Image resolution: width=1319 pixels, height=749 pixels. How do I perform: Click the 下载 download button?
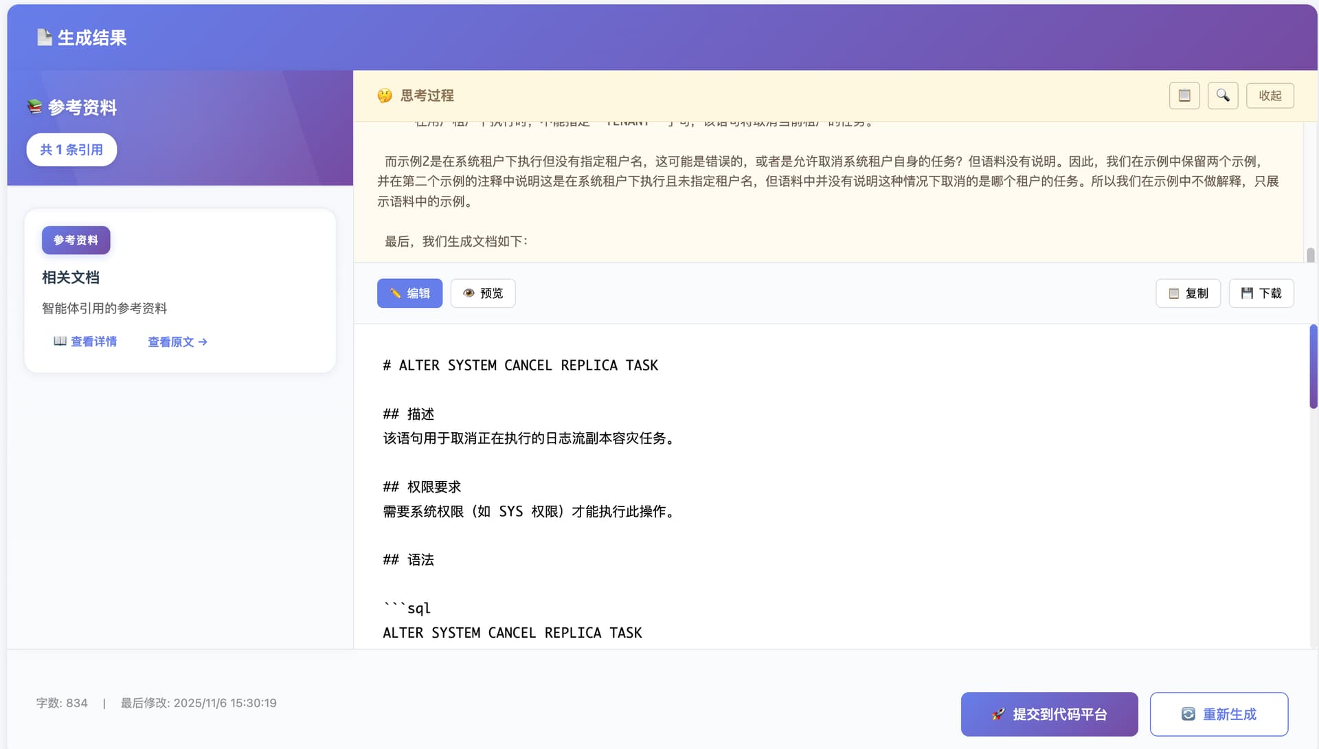[1261, 293]
